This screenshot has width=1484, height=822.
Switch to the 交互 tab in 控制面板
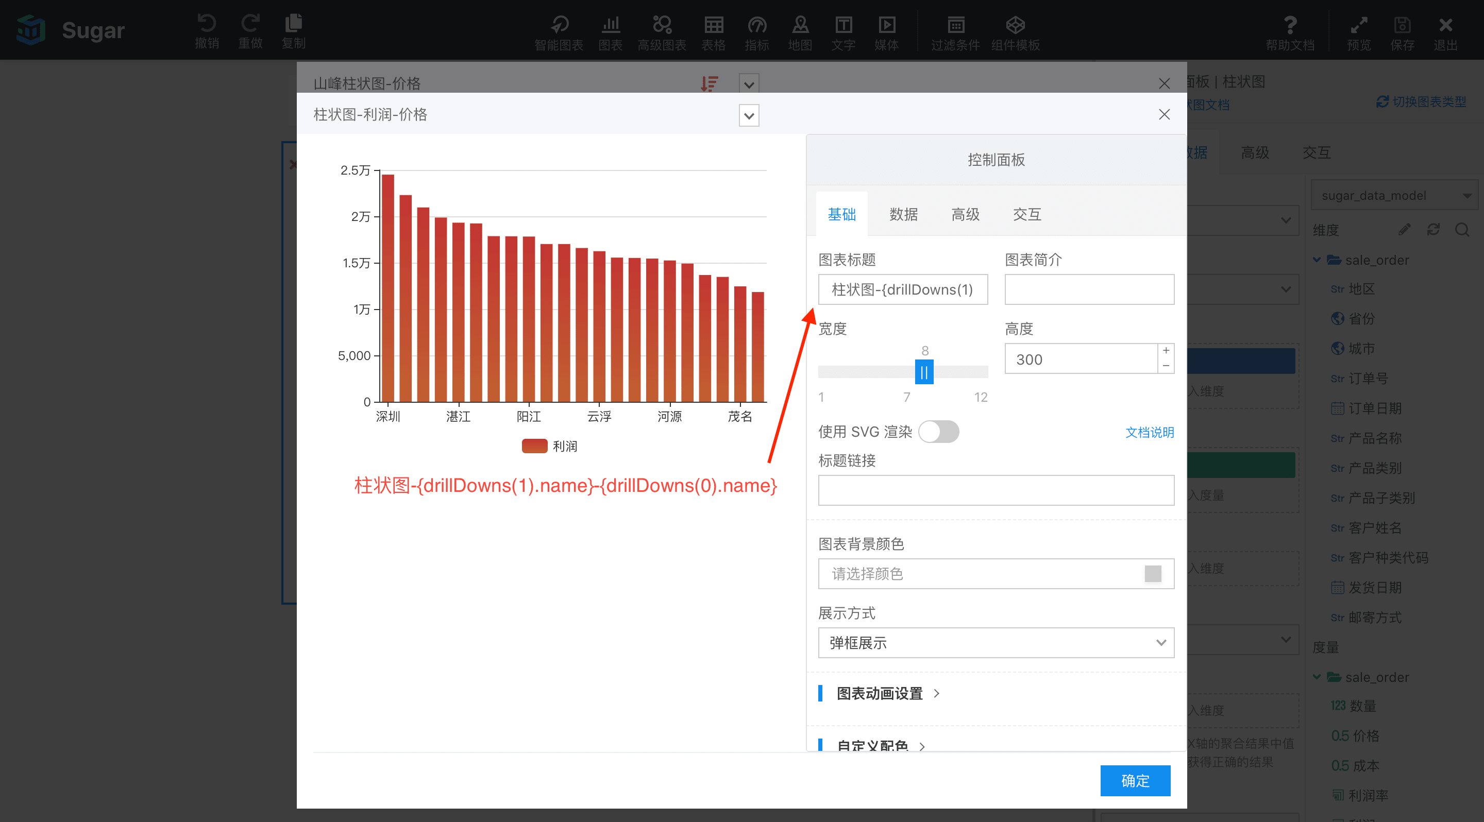1027,214
